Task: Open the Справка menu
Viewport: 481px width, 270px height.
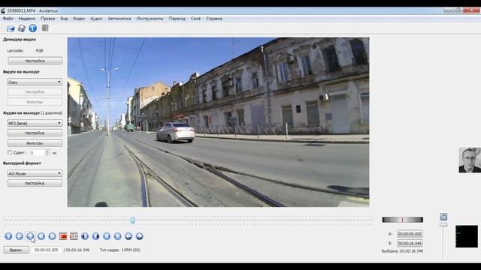Action: click(x=213, y=19)
